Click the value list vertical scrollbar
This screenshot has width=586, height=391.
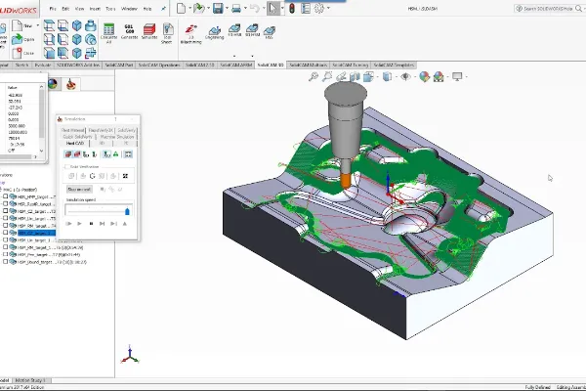pyautogui.click(x=41, y=118)
